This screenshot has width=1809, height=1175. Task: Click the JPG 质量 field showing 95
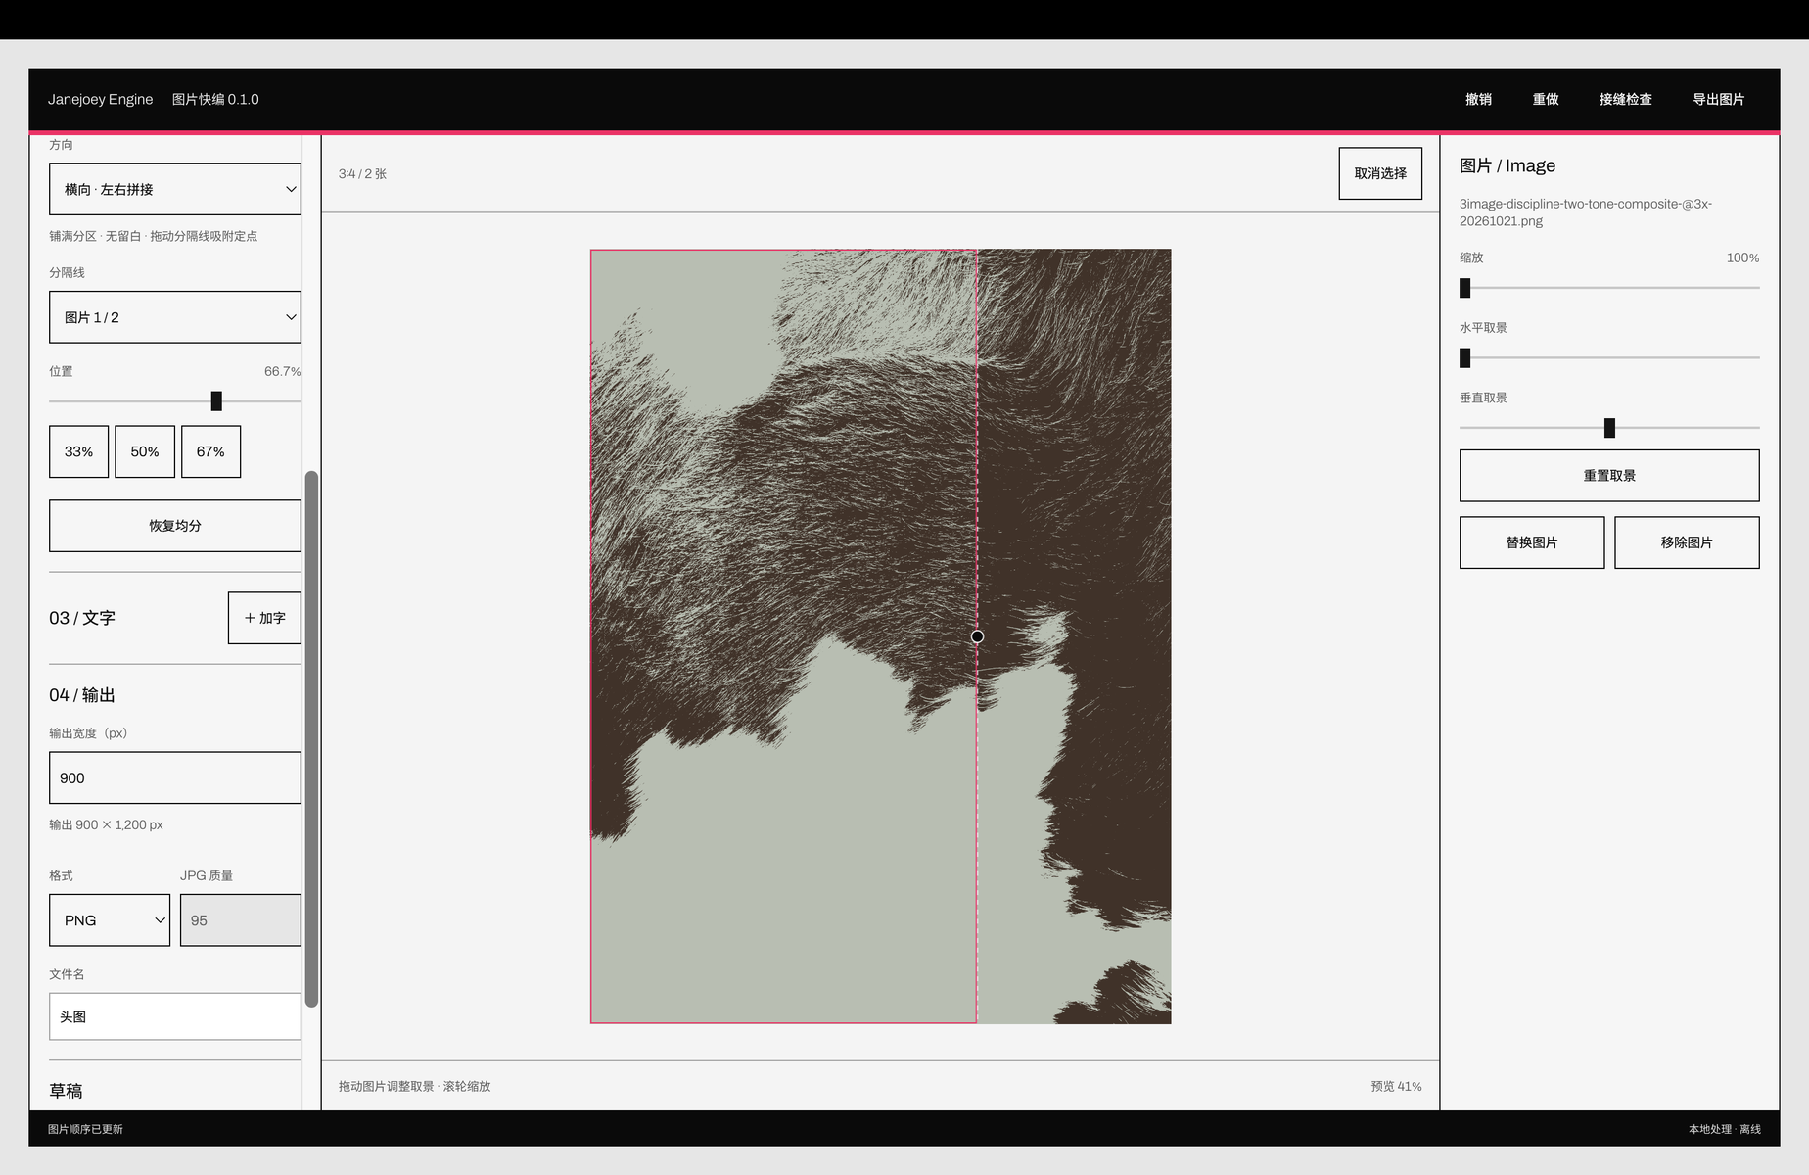tap(241, 920)
